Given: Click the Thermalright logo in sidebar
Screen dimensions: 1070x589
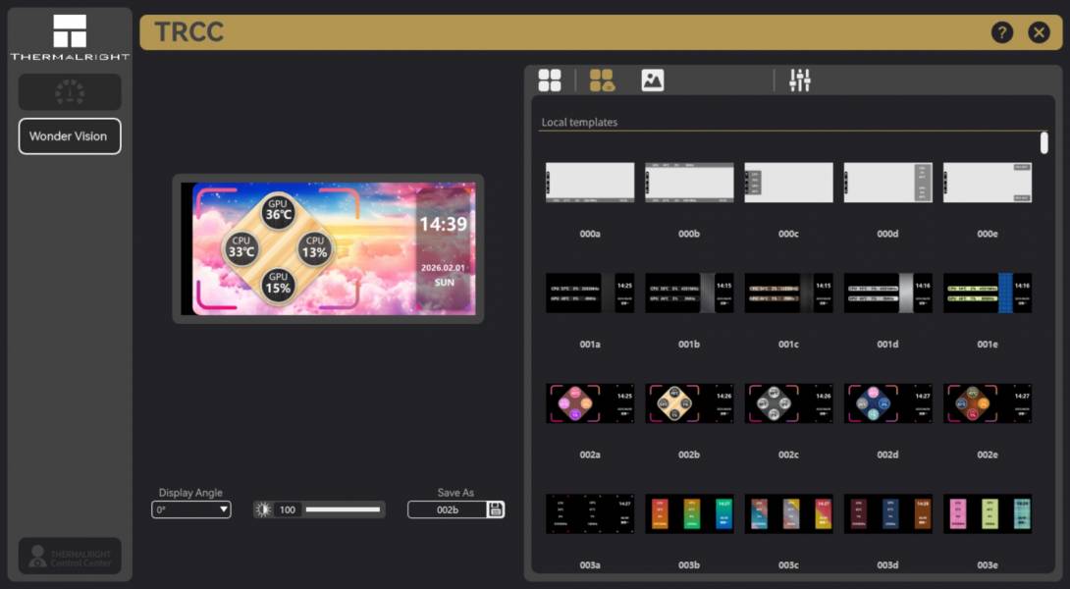Looking at the screenshot, I should 70,36.
